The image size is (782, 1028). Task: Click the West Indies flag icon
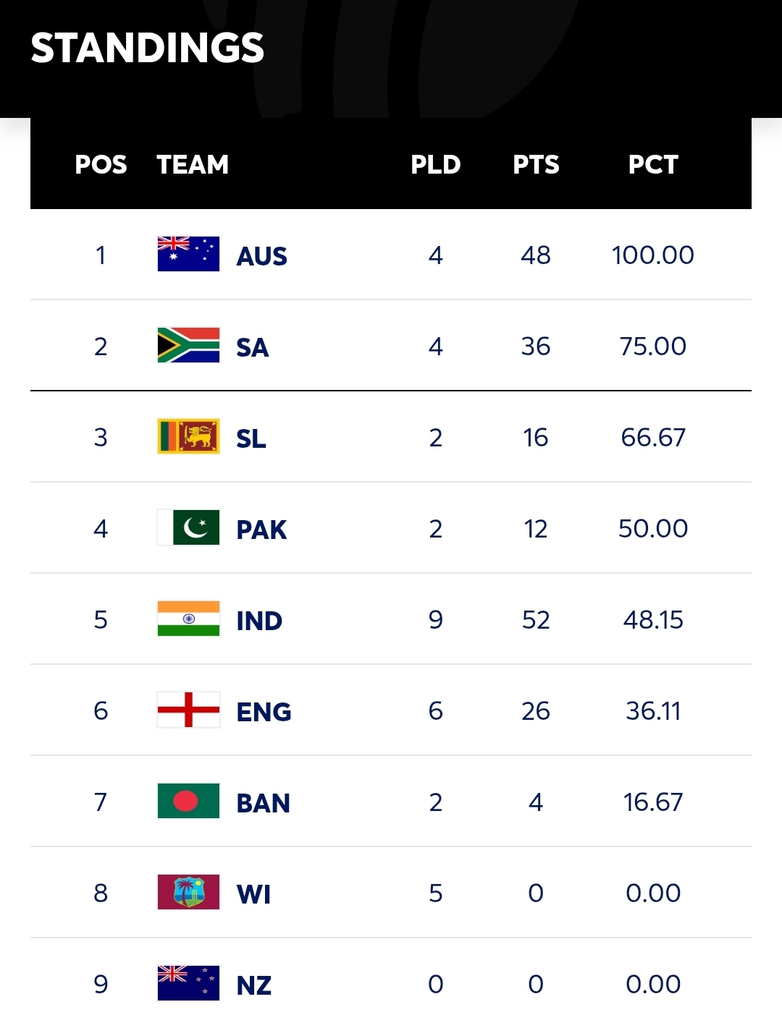pos(188,893)
